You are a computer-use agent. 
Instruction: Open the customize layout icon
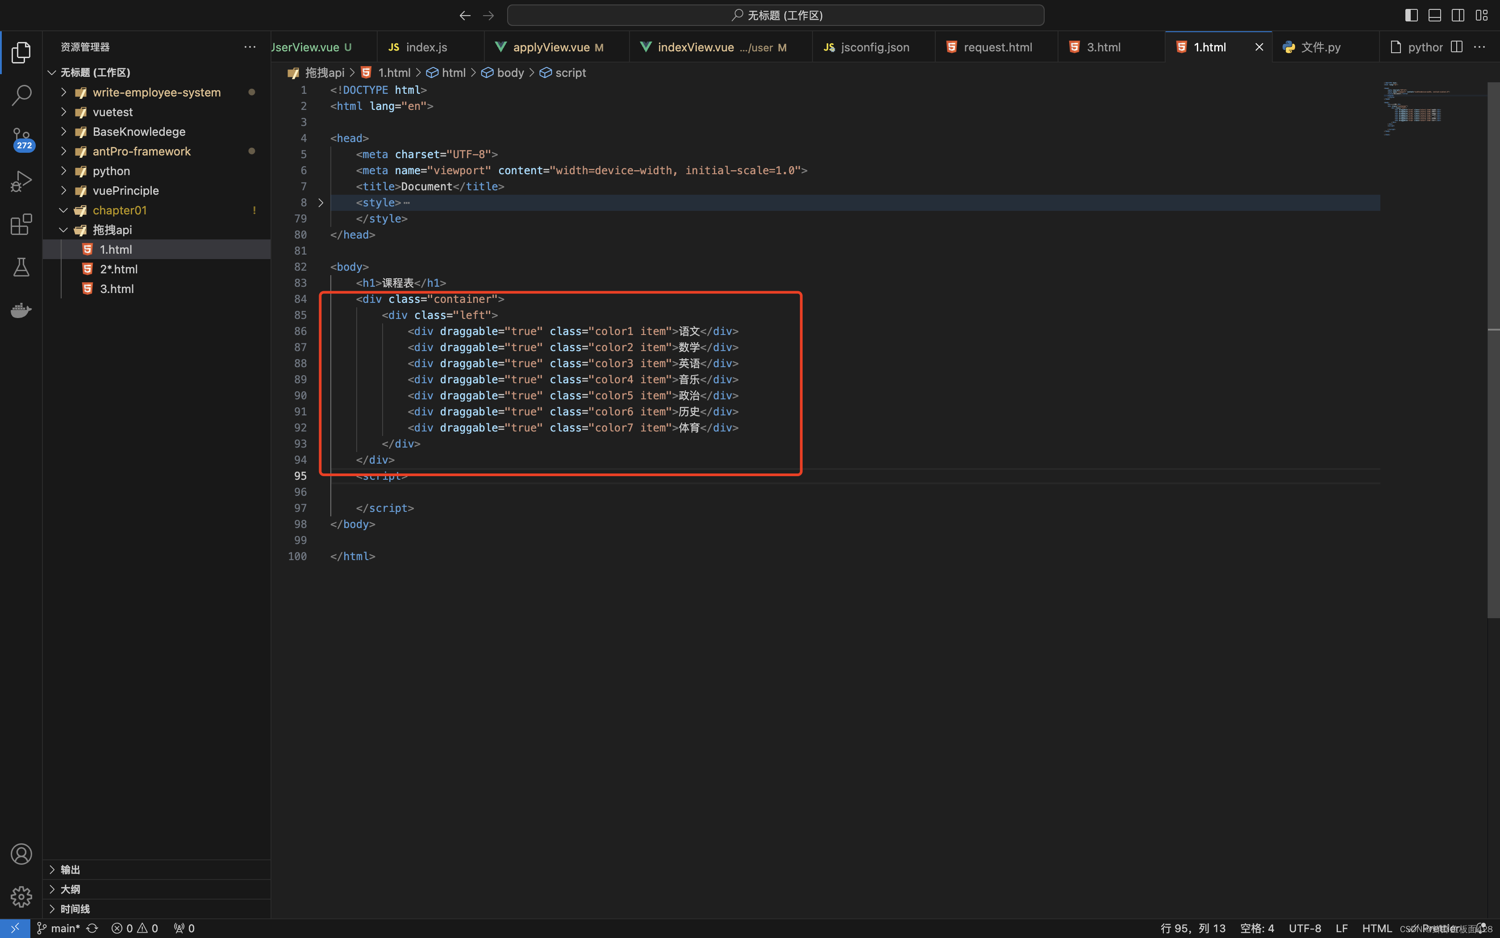click(1481, 16)
